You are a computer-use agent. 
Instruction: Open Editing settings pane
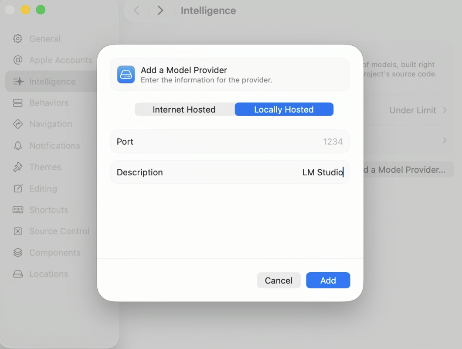coord(43,188)
